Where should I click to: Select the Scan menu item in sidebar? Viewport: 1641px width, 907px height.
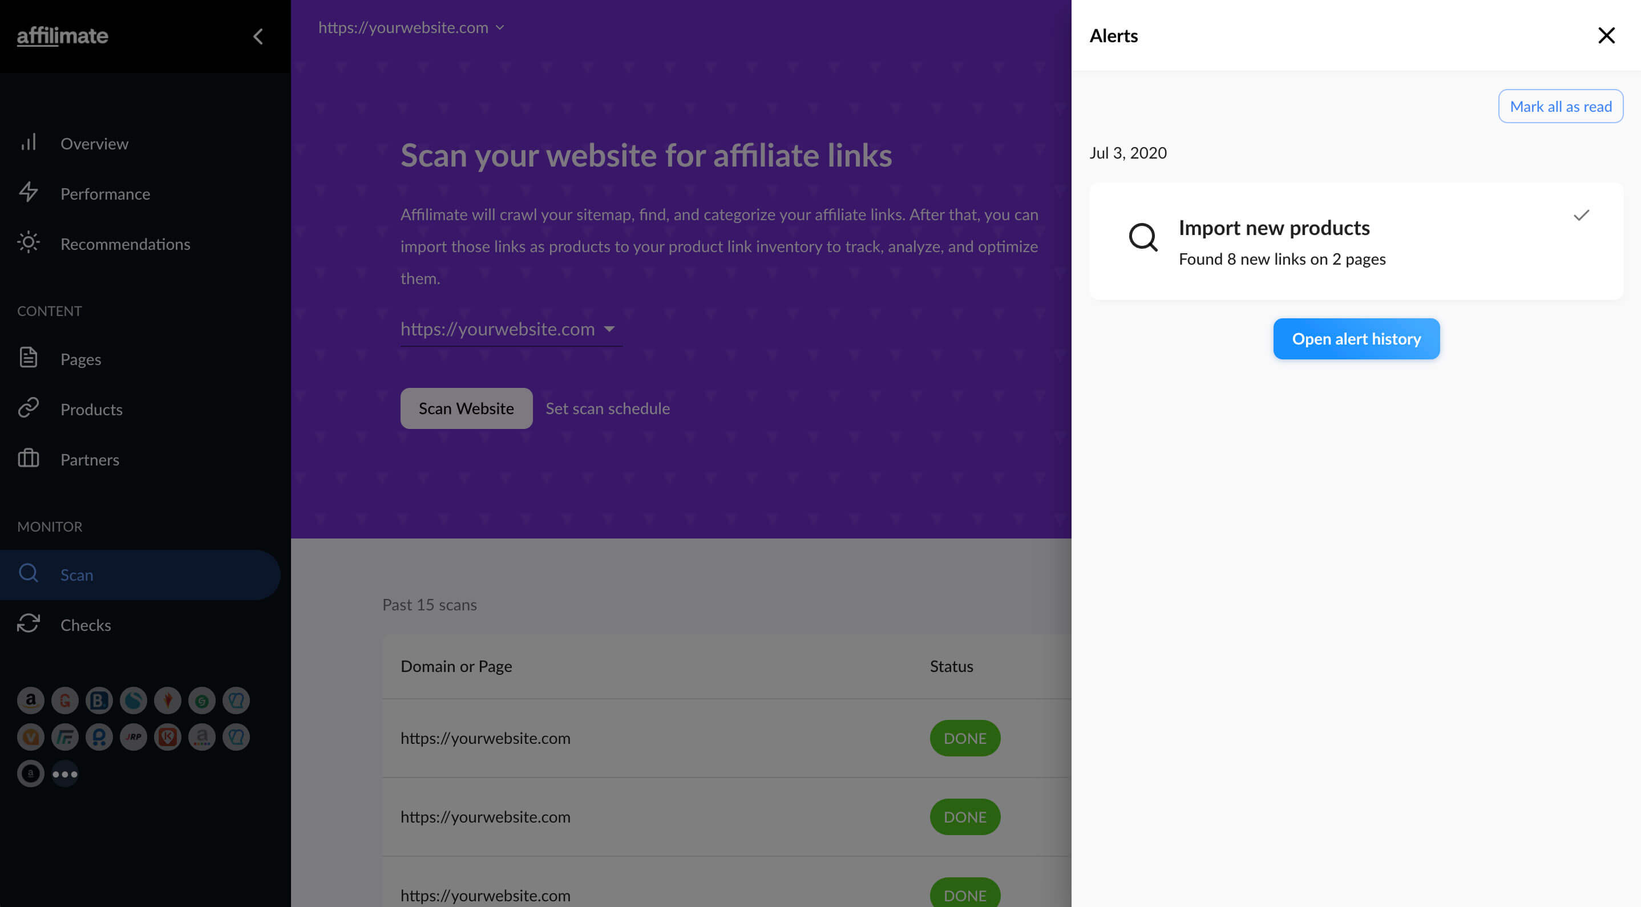(x=76, y=574)
